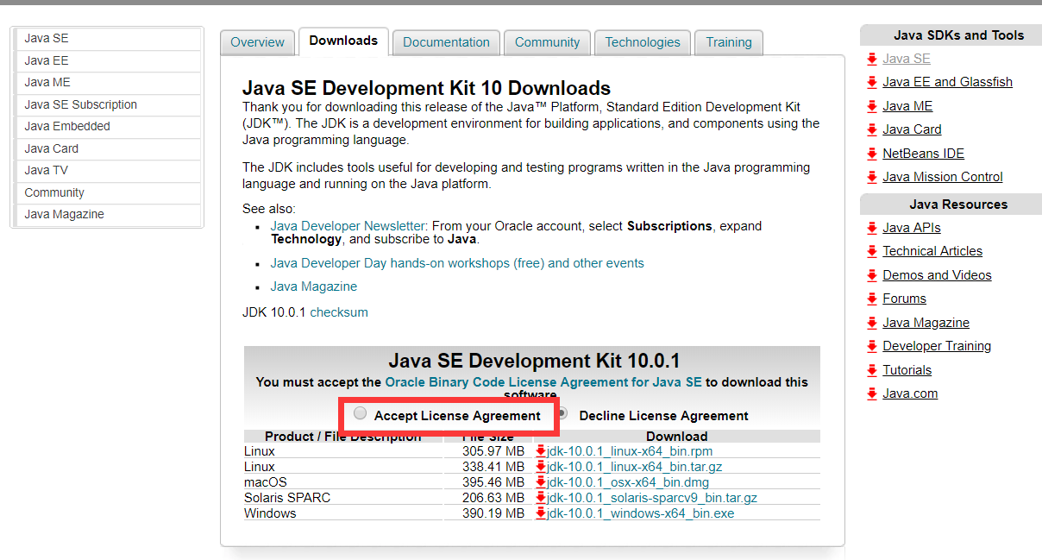Open Java SE in the left navigation menu

[108, 39]
